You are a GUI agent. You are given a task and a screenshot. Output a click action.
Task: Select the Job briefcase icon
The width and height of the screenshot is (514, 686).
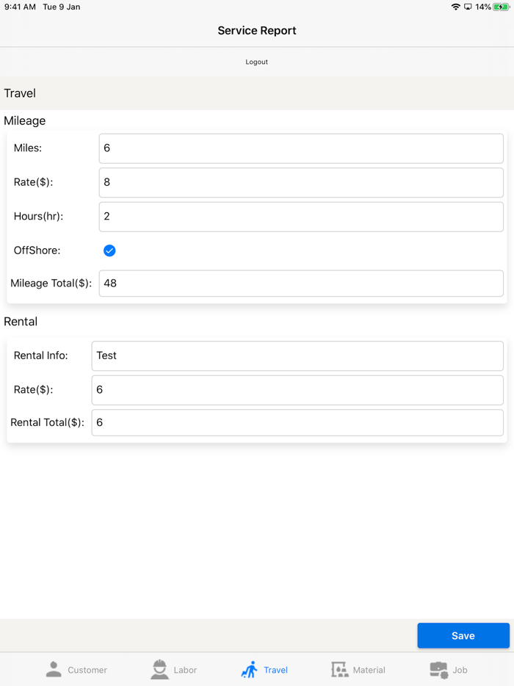[438, 669]
